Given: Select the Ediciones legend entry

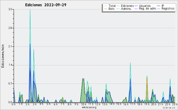Looking at the screenshot, I should click(x=127, y=6).
